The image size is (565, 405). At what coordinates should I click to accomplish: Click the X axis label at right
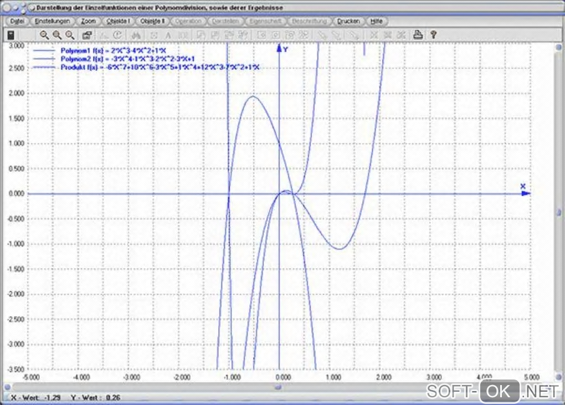523,186
